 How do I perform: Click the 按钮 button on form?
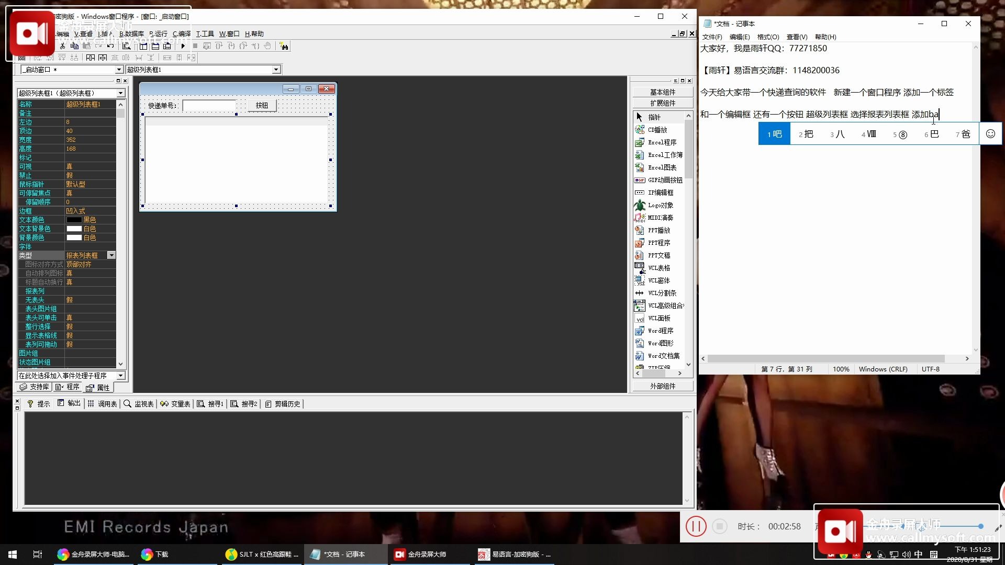(x=262, y=105)
